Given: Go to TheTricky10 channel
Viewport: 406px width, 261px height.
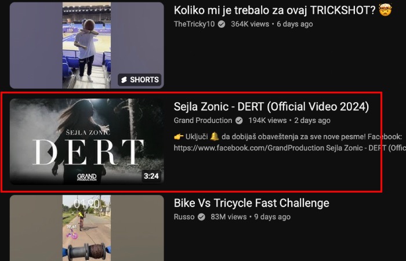Looking at the screenshot, I should [194, 24].
